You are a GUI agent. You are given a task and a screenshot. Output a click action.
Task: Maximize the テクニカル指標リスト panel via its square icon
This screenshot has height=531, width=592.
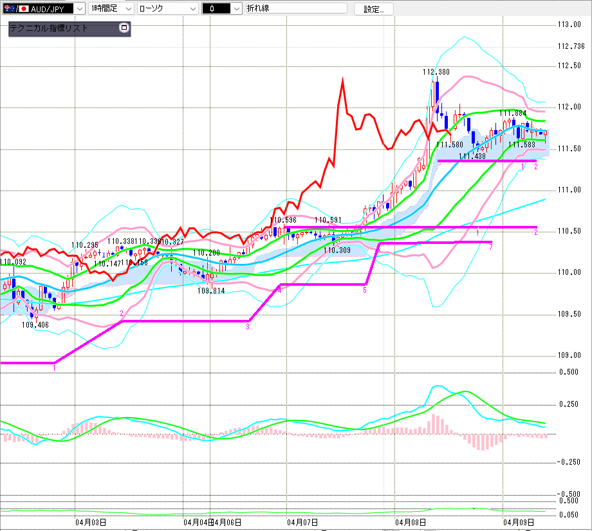point(124,28)
